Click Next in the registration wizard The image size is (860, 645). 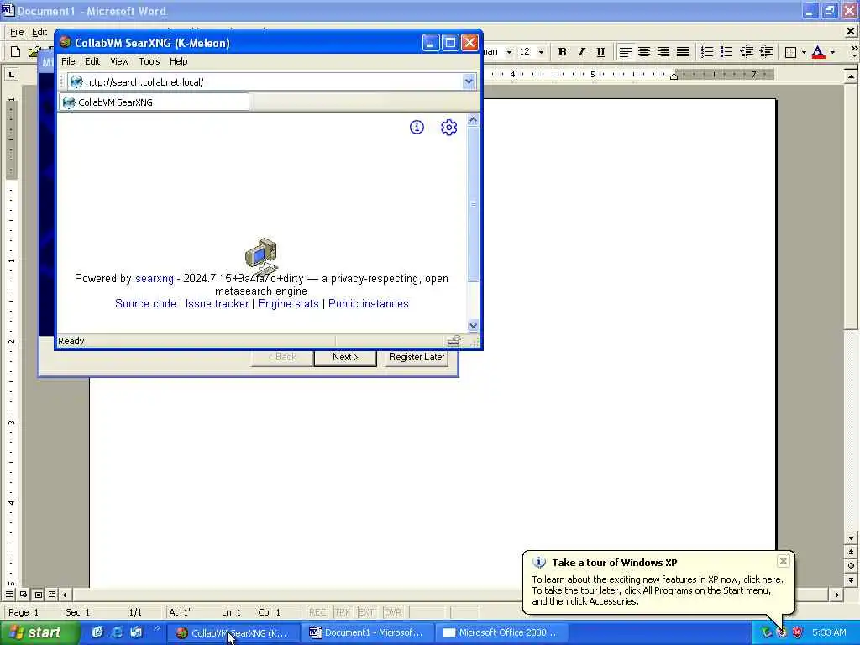point(345,357)
